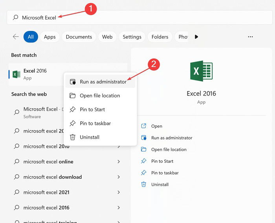Screen dimensions: 275x223
Task: Click the Open arrow icon in details pane
Action: pyautogui.click(x=144, y=126)
